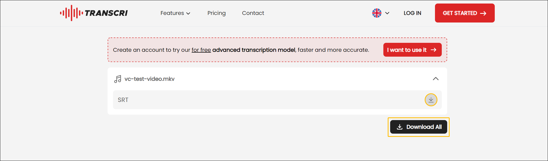Click the SRT download icon
Image resolution: width=548 pixels, height=161 pixels.
click(x=431, y=100)
